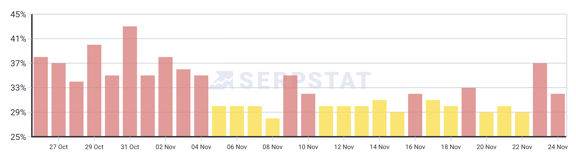Click the 02 Nov red bar
The width and height of the screenshot is (576, 160).
coord(165,97)
